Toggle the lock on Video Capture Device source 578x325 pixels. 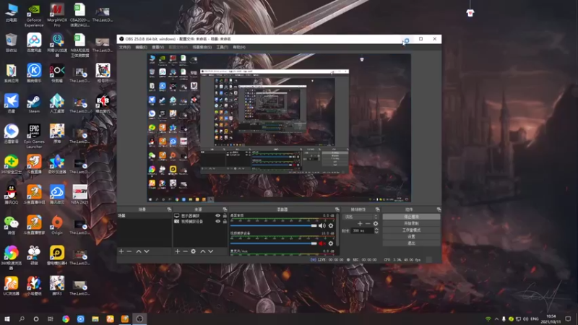[225, 222]
